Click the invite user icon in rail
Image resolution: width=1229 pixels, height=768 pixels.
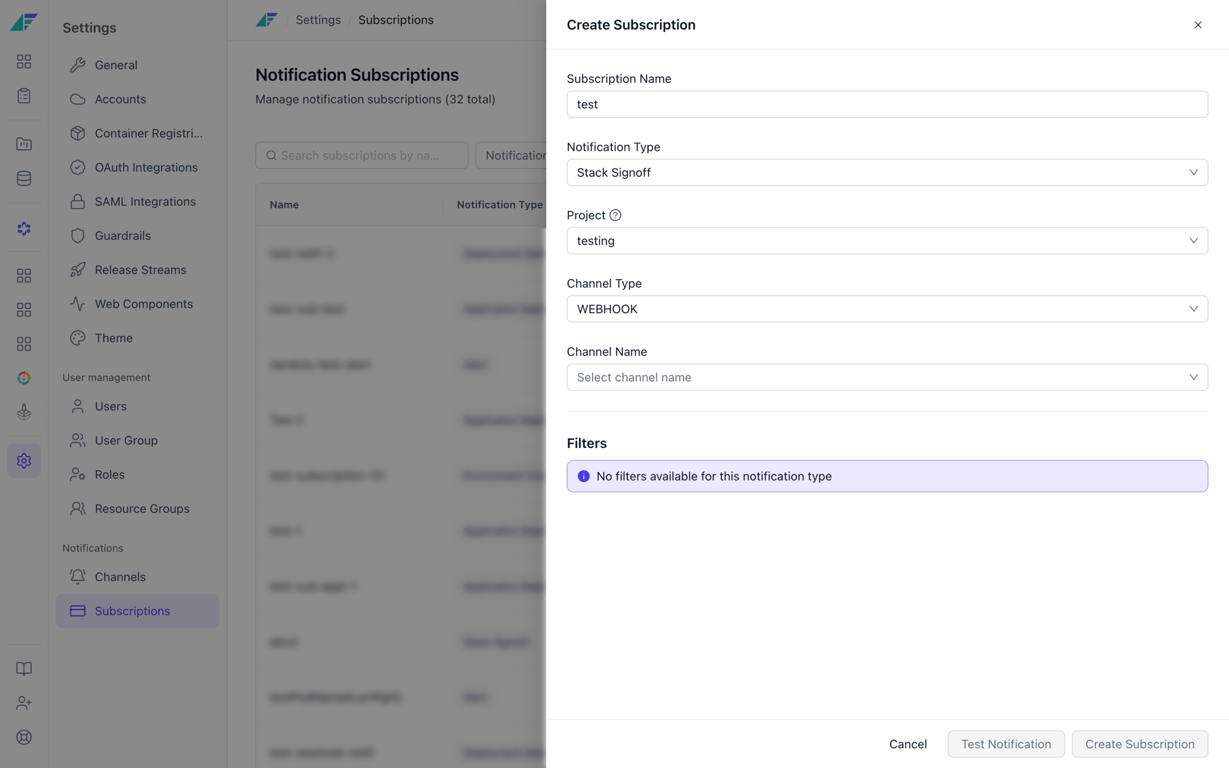pyautogui.click(x=24, y=703)
